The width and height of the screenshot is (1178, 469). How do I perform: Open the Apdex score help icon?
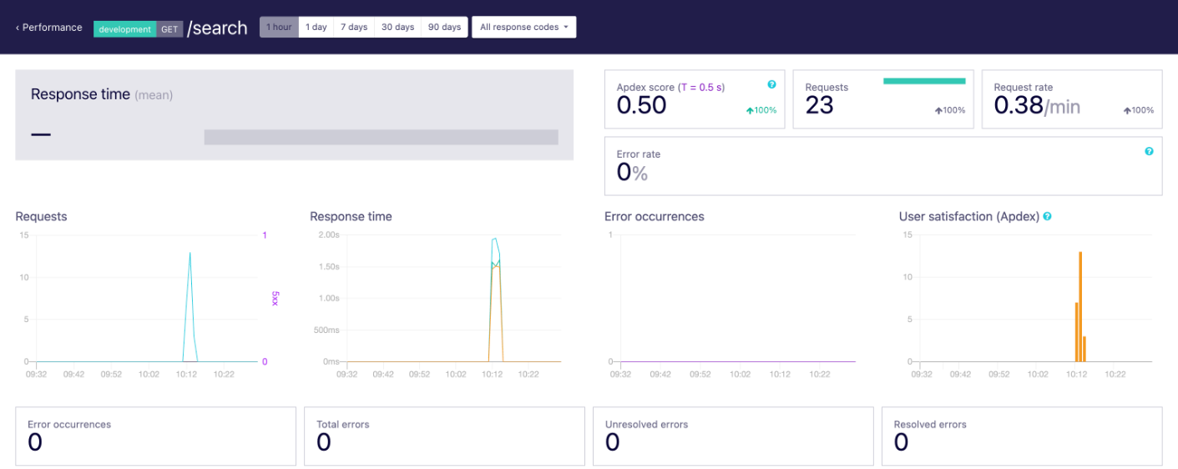pos(771,84)
